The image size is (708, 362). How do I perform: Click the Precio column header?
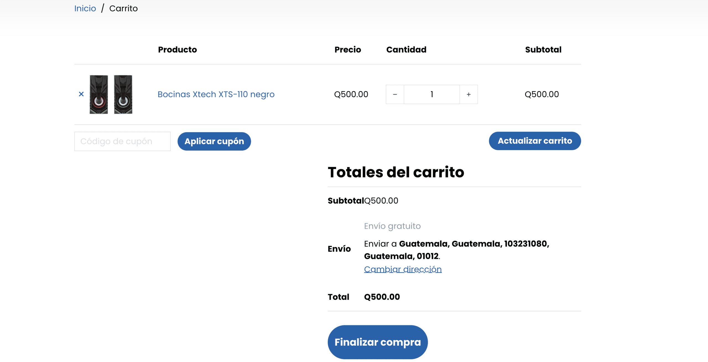coord(348,50)
